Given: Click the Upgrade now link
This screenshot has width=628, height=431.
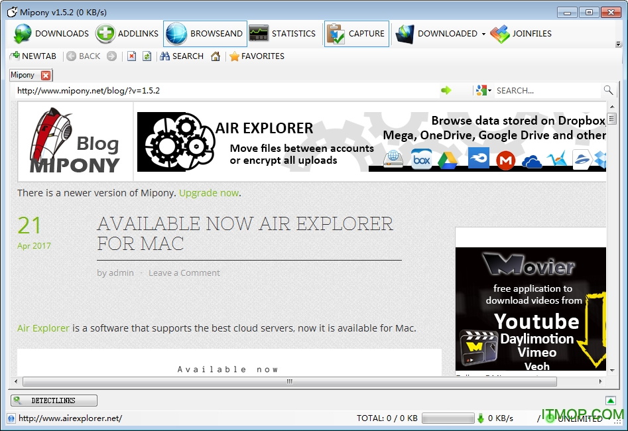Looking at the screenshot, I should tap(208, 193).
